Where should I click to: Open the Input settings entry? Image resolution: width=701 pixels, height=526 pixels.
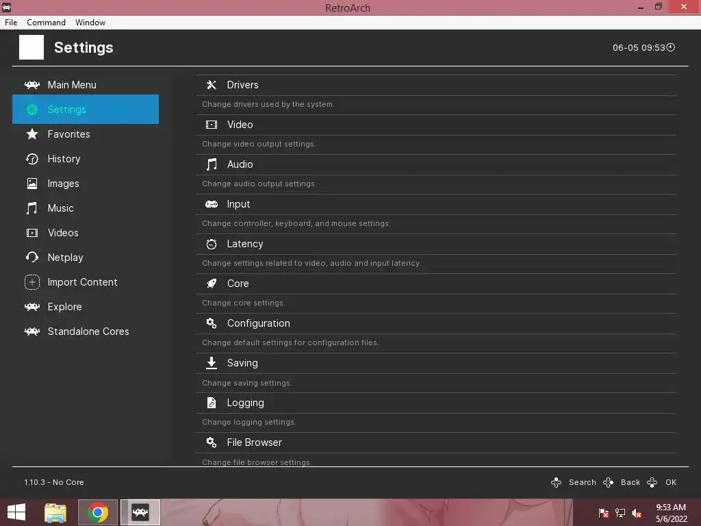click(x=436, y=204)
